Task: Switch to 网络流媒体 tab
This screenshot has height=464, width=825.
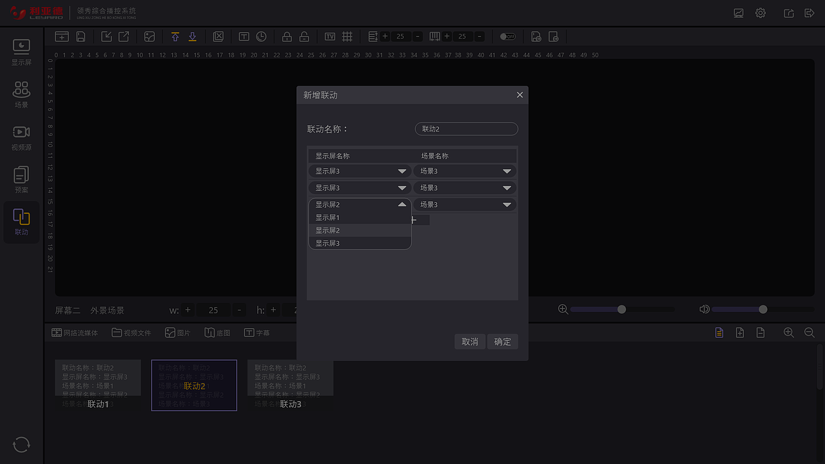Action: tap(75, 333)
